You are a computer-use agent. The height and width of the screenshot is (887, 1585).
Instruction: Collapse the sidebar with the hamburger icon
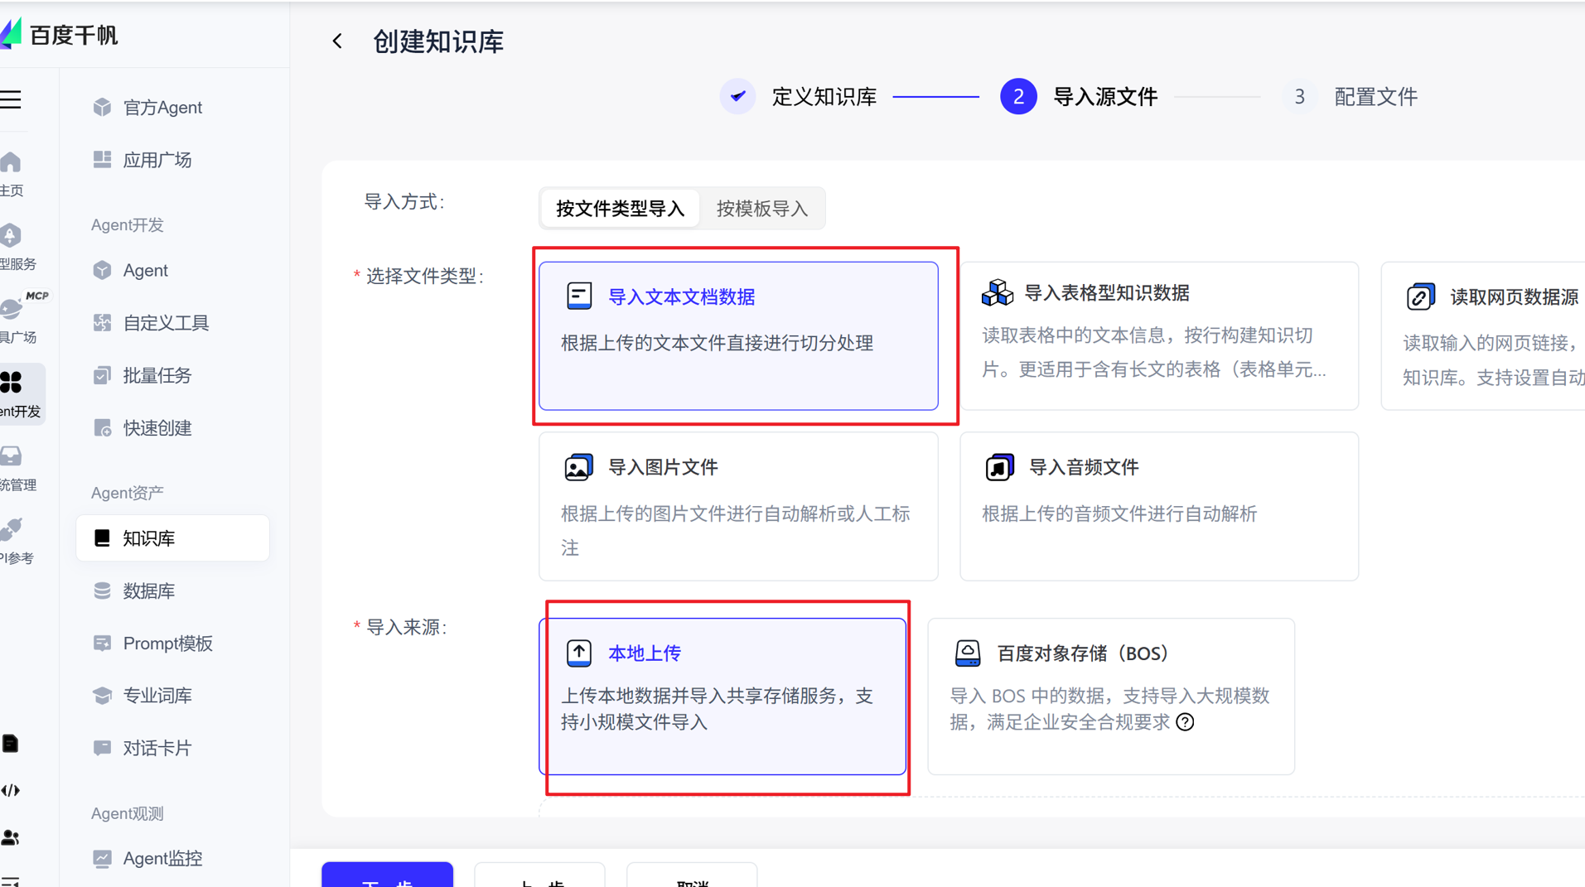(12, 99)
